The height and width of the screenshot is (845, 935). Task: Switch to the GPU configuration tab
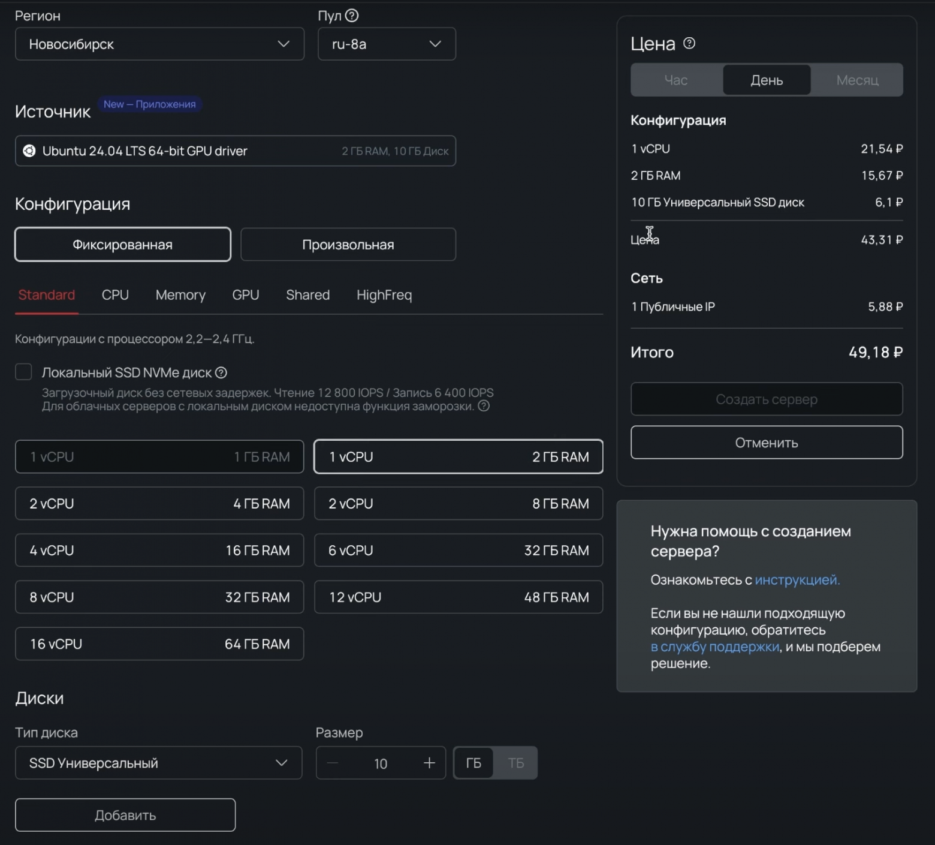246,295
